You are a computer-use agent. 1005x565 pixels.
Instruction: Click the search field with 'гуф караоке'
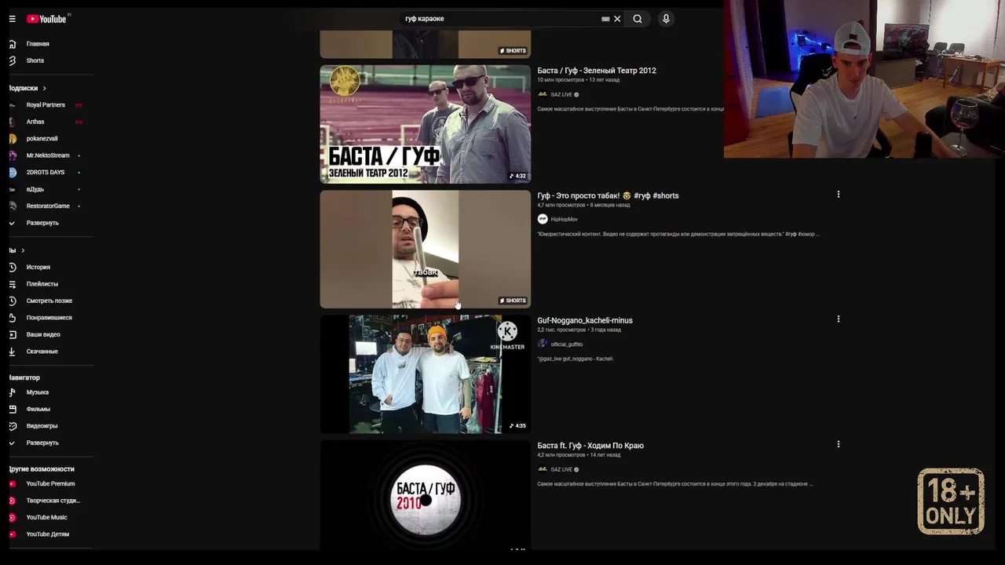tap(501, 19)
